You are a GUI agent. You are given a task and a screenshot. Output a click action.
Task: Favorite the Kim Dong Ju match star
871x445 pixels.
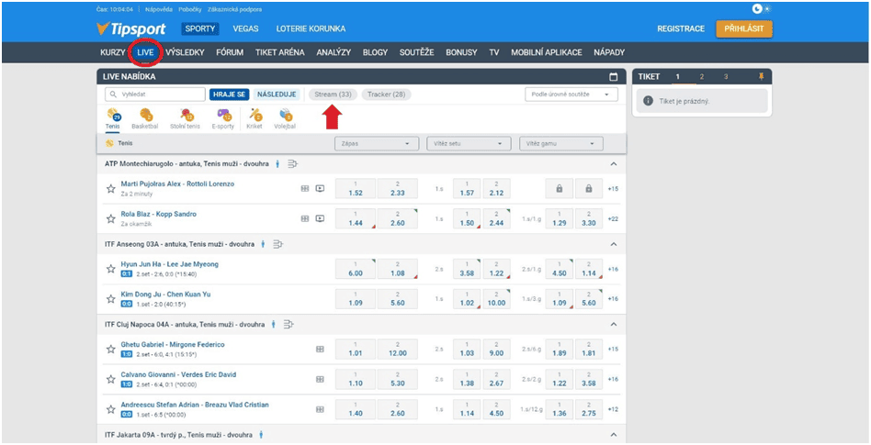110,299
